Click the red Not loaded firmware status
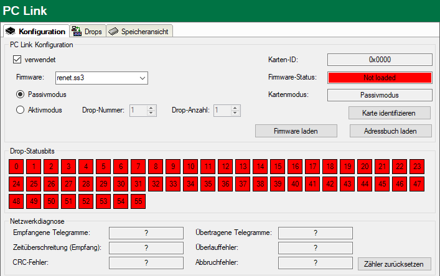This screenshot has height=276, width=440. click(x=380, y=78)
